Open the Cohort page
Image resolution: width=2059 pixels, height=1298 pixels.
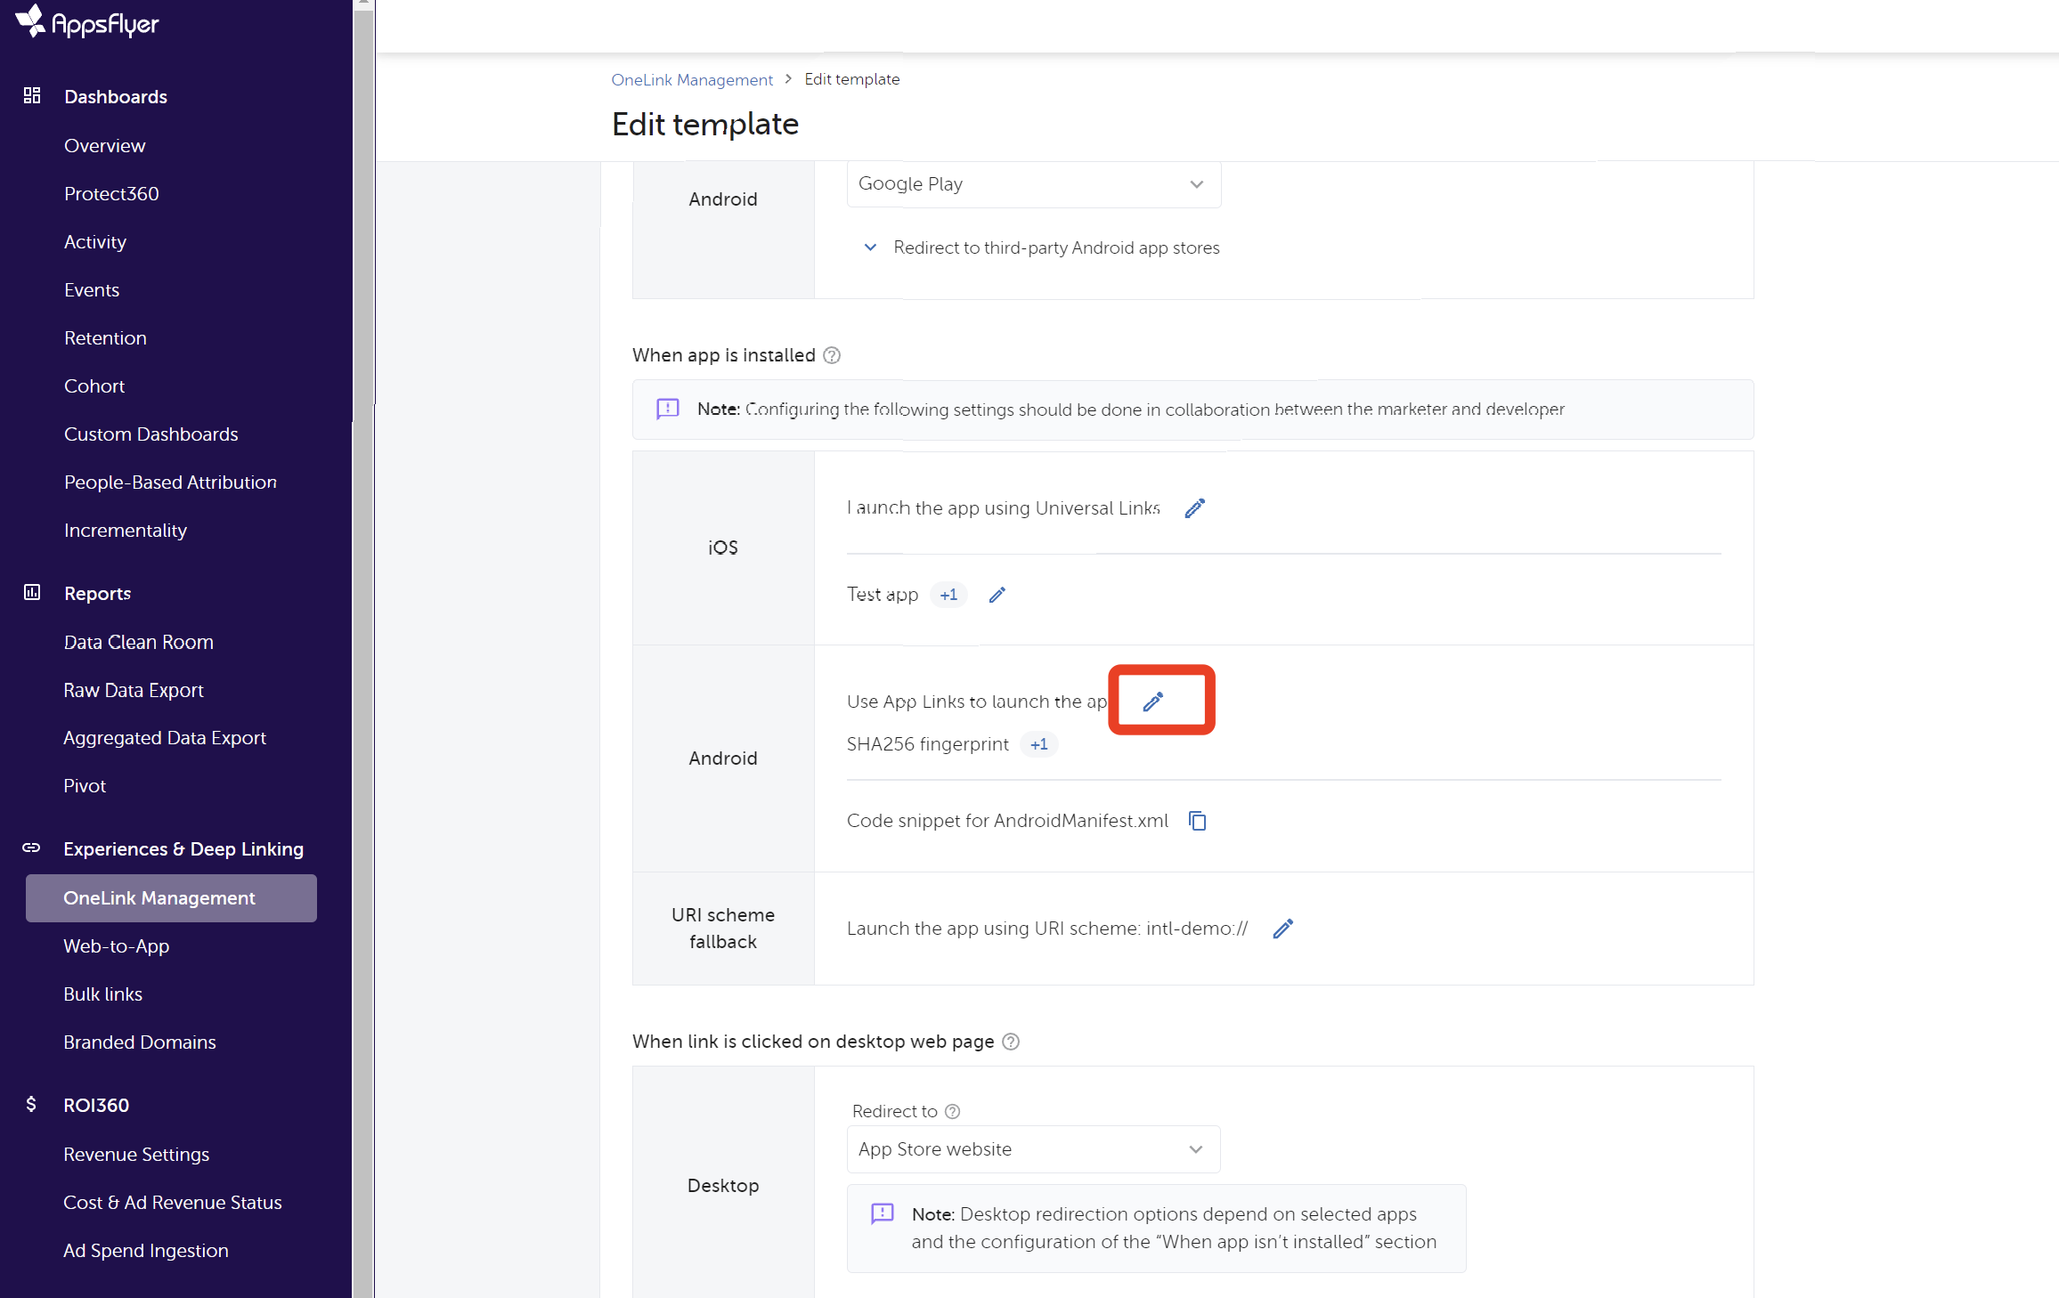[94, 385]
